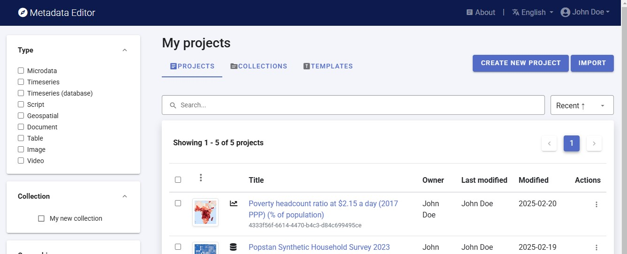Image resolution: width=627 pixels, height=254 pixels.
Task: Open actions menu for Poverty headcount ratio project
Action: pos(596,204)
